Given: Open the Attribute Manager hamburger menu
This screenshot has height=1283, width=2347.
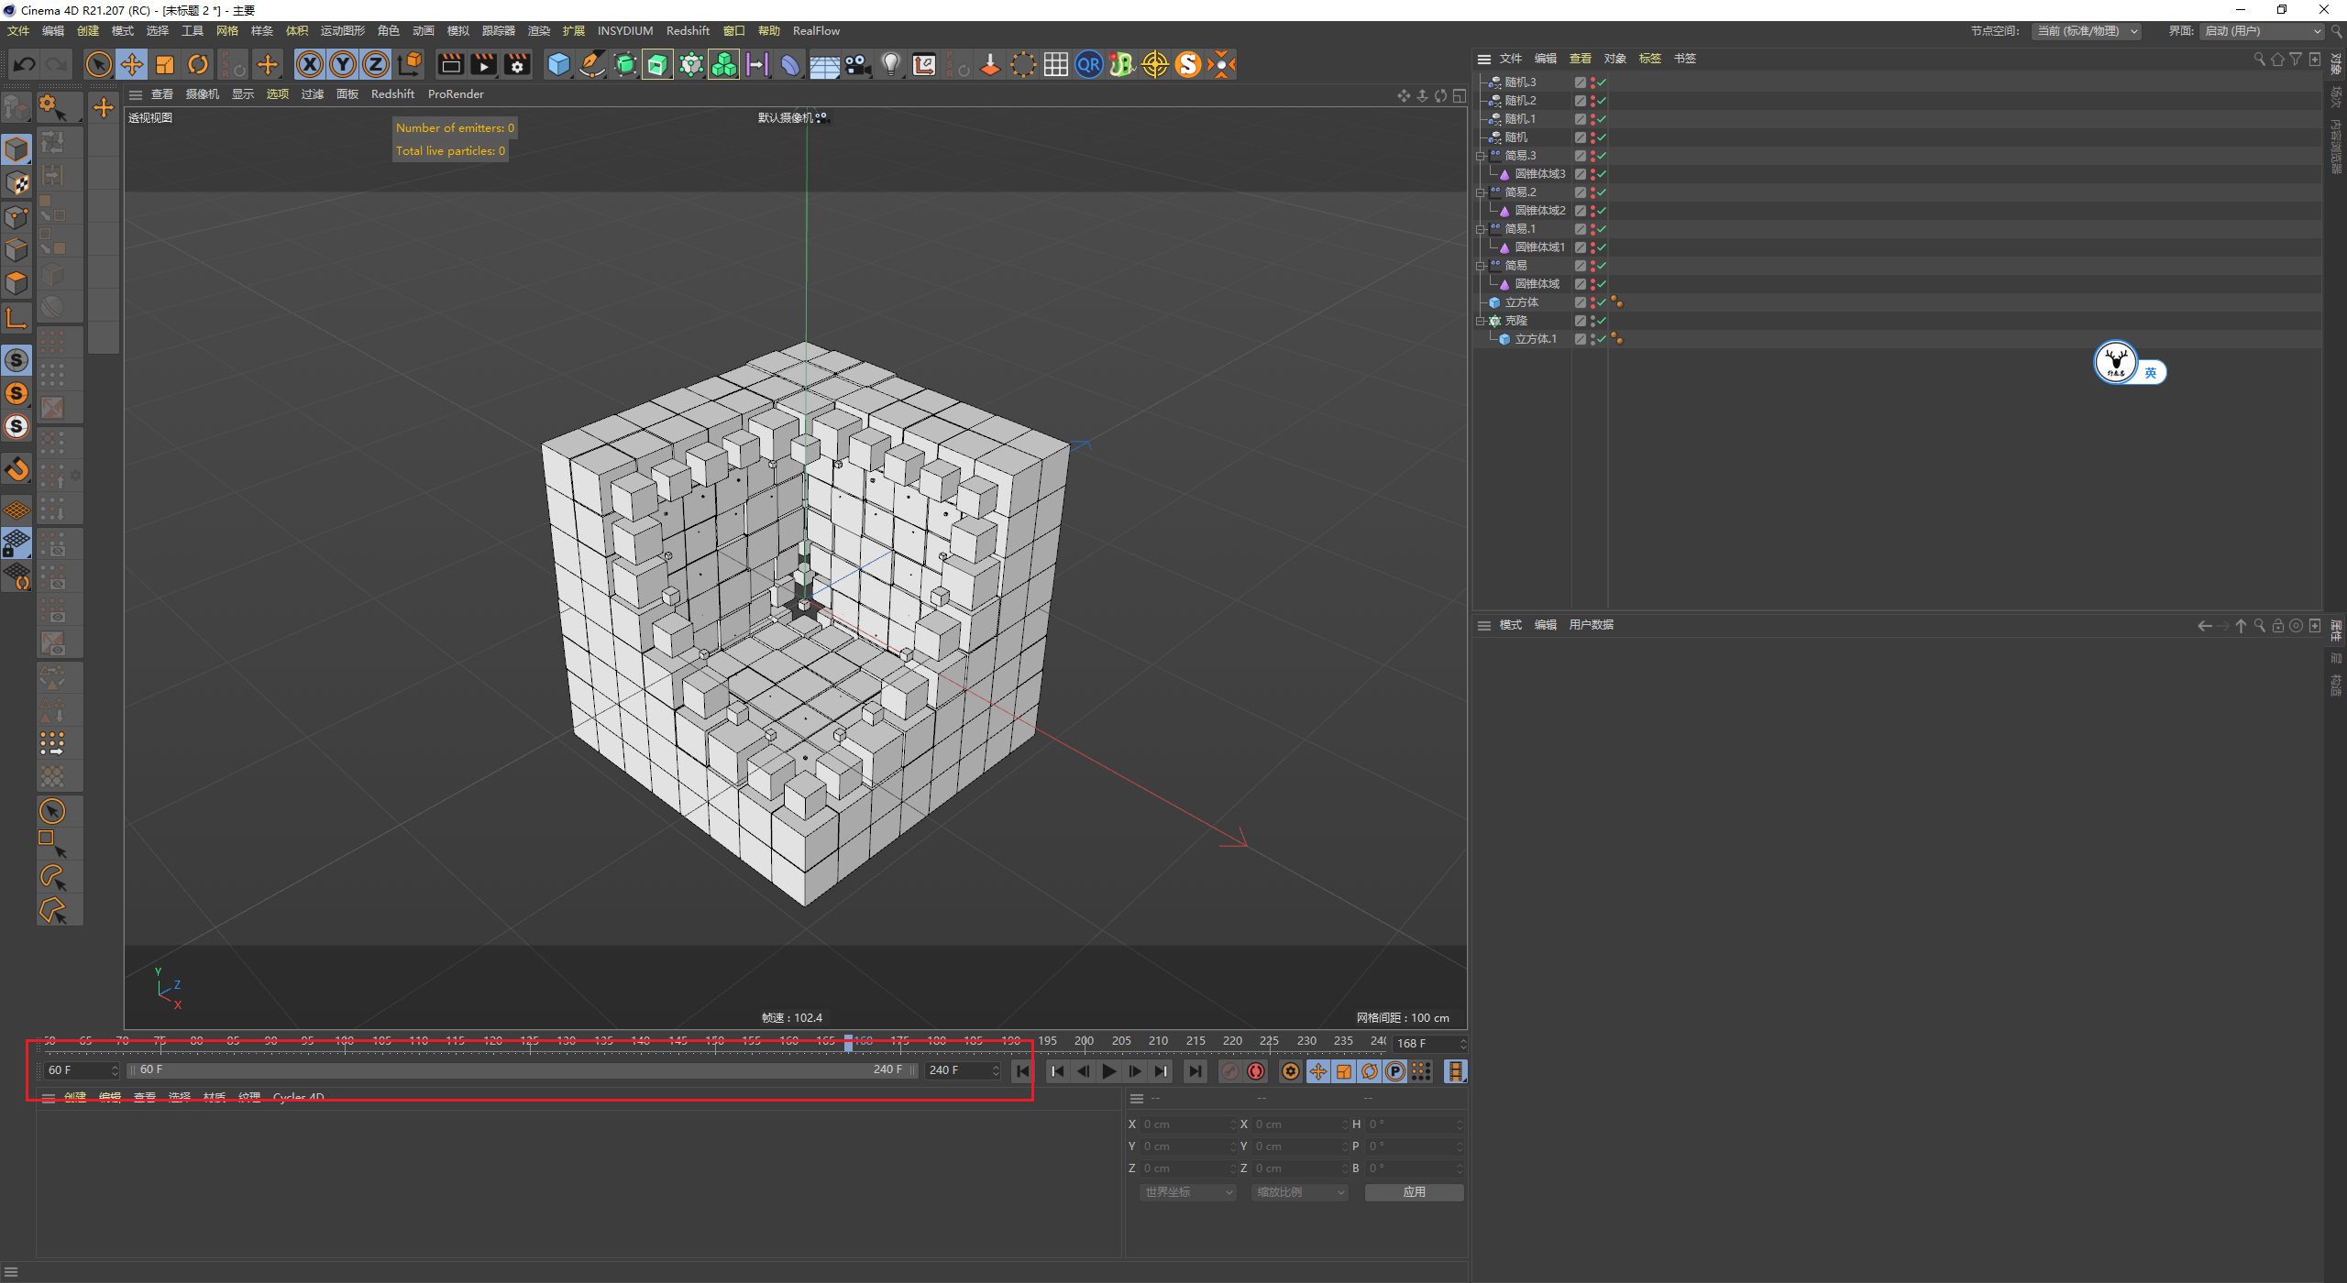Looking at the screenshot, I should click(1483, 625).
